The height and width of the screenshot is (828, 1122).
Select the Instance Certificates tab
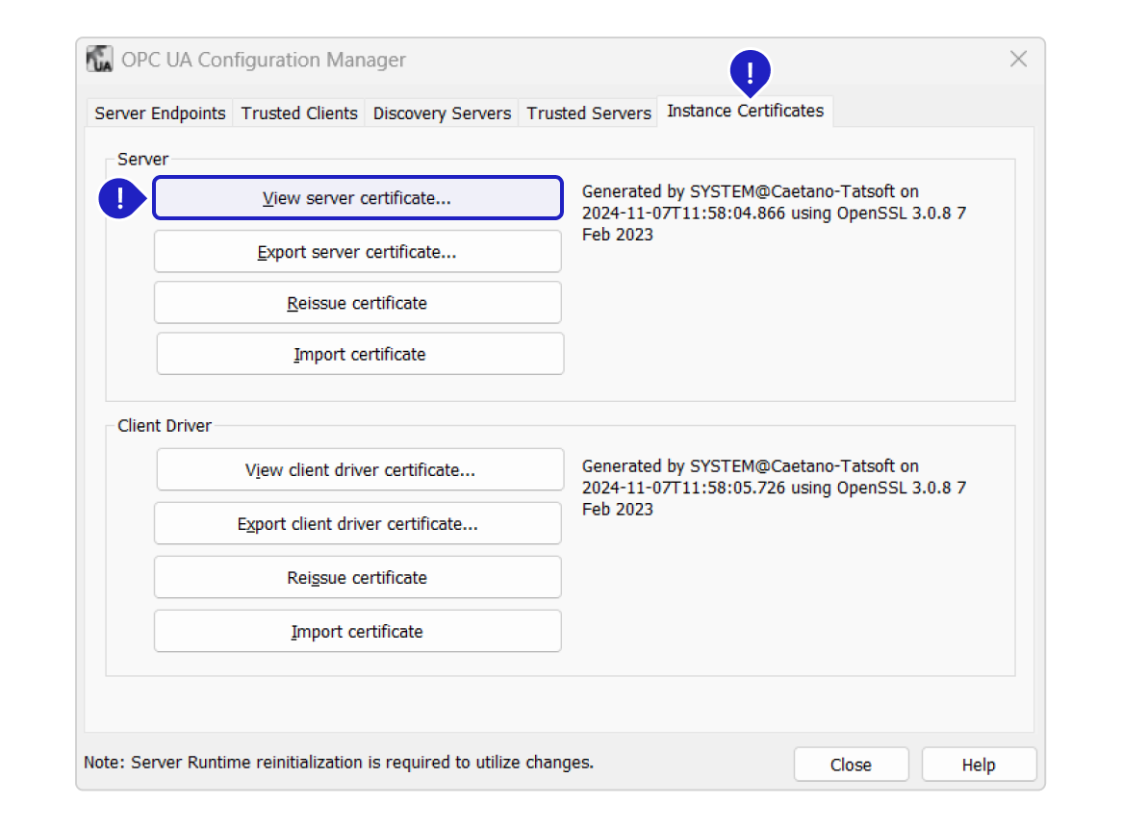745,112
